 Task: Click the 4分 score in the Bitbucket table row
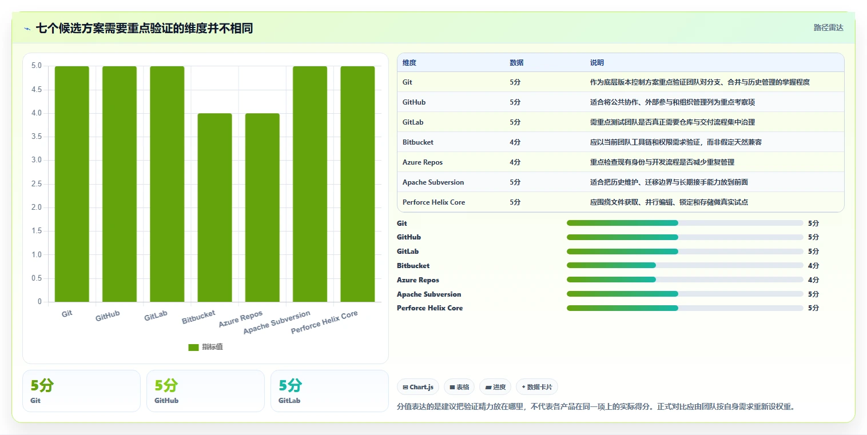pyautogui.click(x=515, y=142)
